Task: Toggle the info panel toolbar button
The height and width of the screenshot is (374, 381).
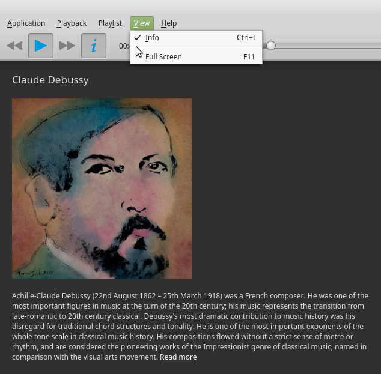Action: coord(94,46)
